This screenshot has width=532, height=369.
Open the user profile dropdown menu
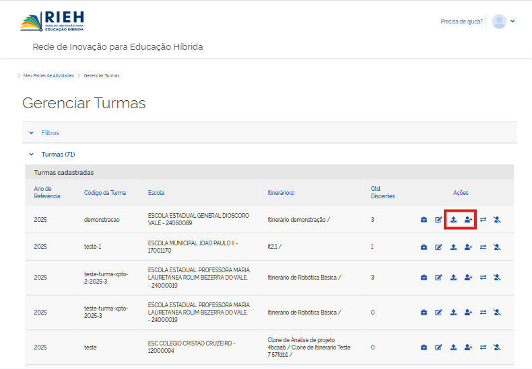(x=513, y=22)
